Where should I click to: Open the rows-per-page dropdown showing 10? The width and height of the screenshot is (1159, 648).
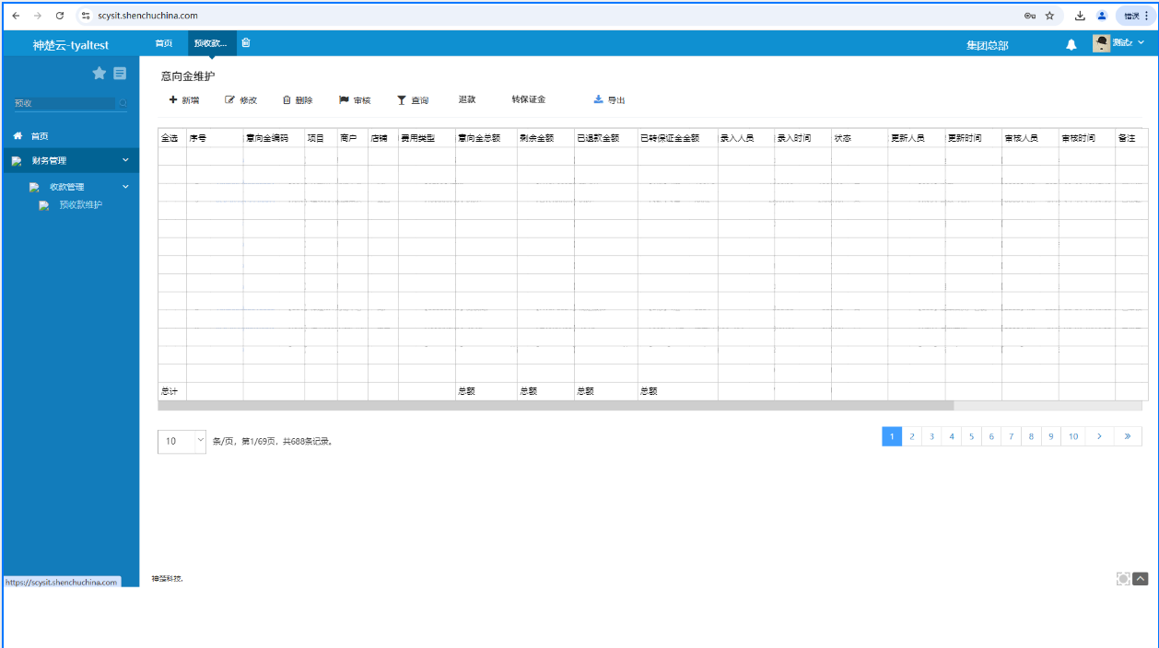click(182, 441)
